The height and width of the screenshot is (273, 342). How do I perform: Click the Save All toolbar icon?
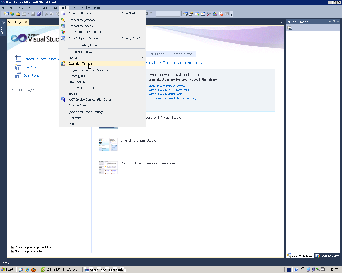[39, 14]
